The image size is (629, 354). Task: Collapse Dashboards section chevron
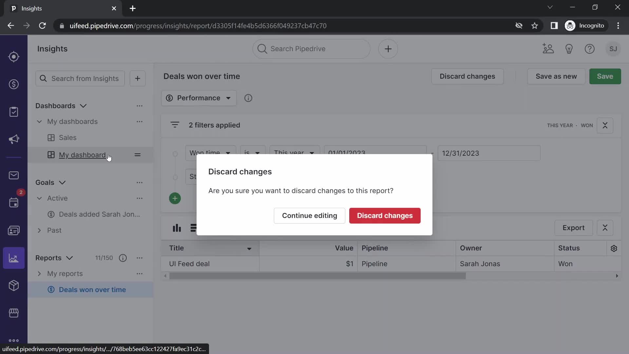[x=83, y=106]
